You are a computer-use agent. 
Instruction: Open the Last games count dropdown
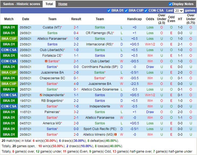click(179, 11)
